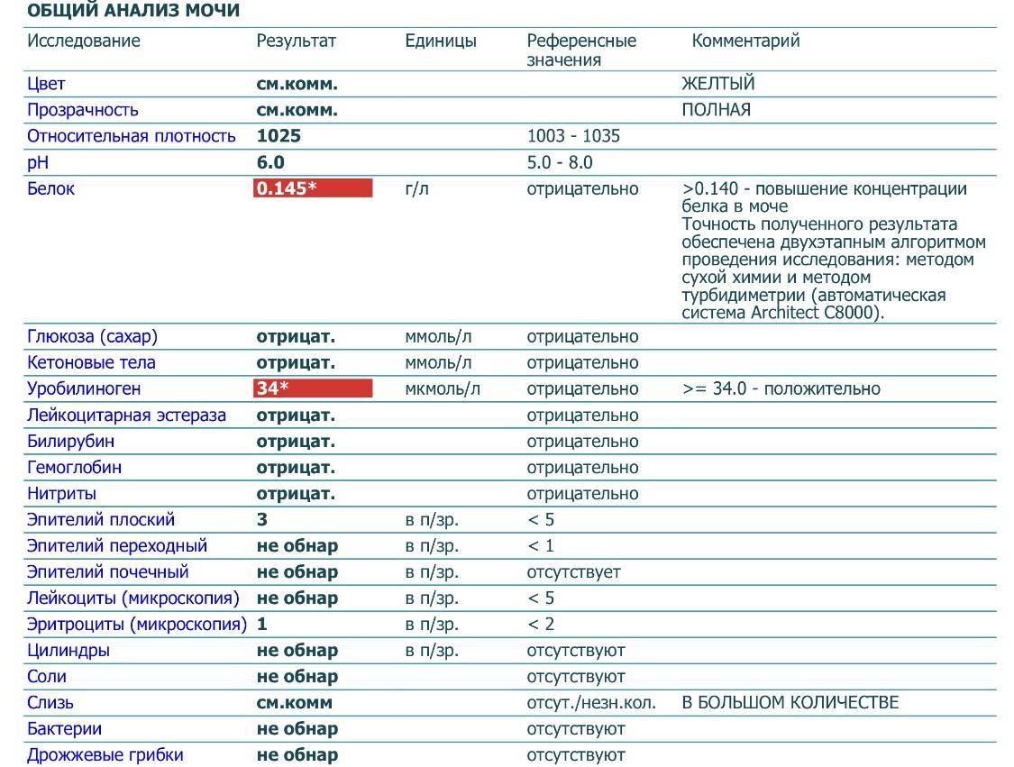Click the 'Кетоновые тела' row label
The width and height of the screenshot is (1014, 767).
click(91, 363)
